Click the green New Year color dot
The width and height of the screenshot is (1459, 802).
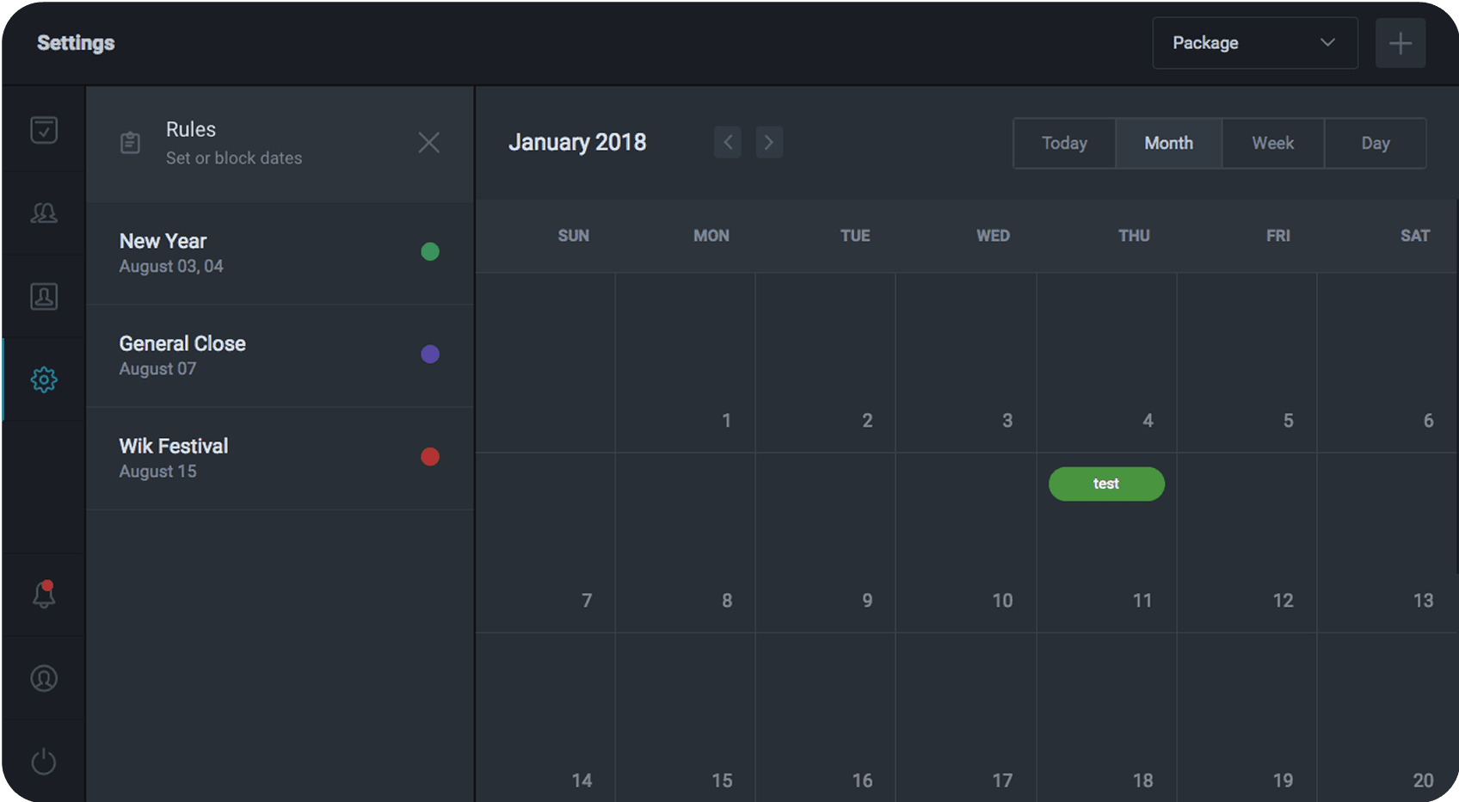click(x=430, y=252)
